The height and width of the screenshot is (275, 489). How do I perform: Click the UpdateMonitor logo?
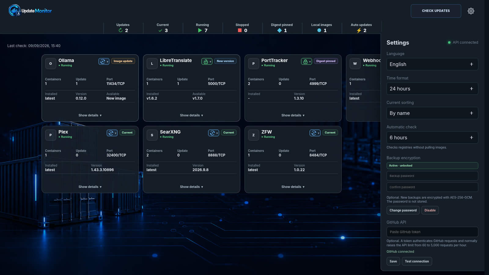[x=30, y=10]
